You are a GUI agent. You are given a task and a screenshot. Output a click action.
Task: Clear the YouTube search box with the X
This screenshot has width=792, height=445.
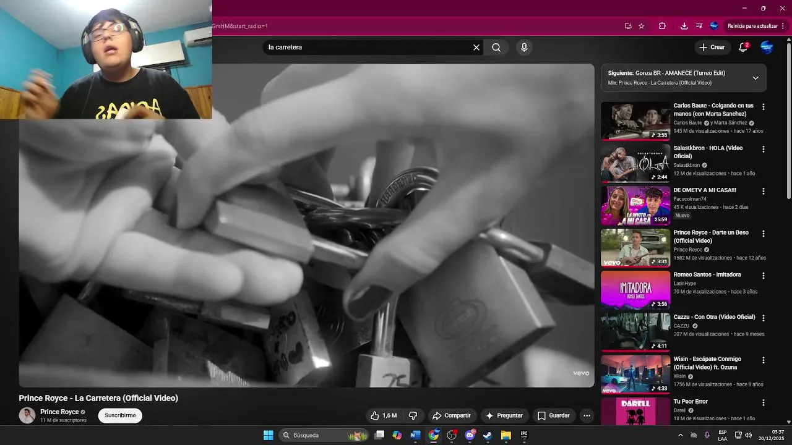pyautogui.click(x=476, y=47)
